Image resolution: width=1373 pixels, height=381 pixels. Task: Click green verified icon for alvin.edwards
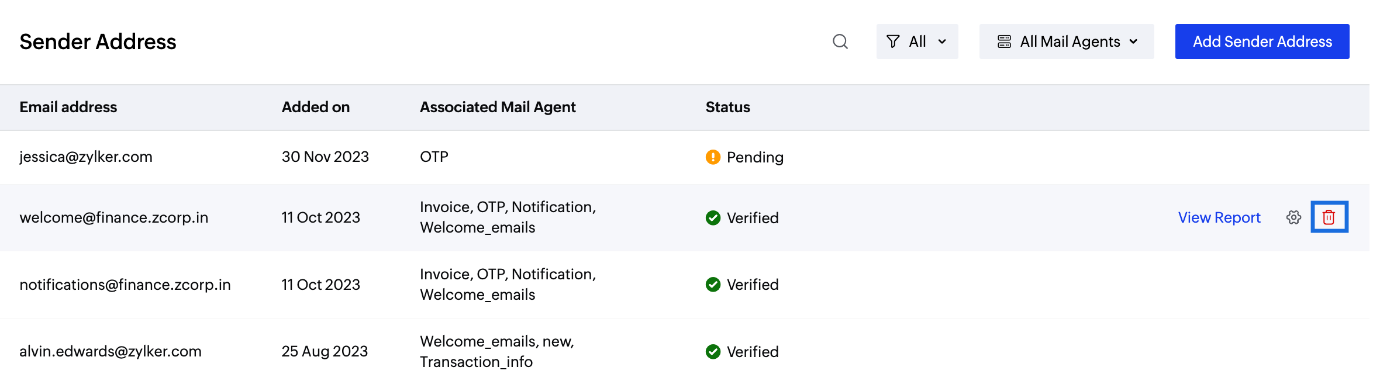[x=713, y=352]
